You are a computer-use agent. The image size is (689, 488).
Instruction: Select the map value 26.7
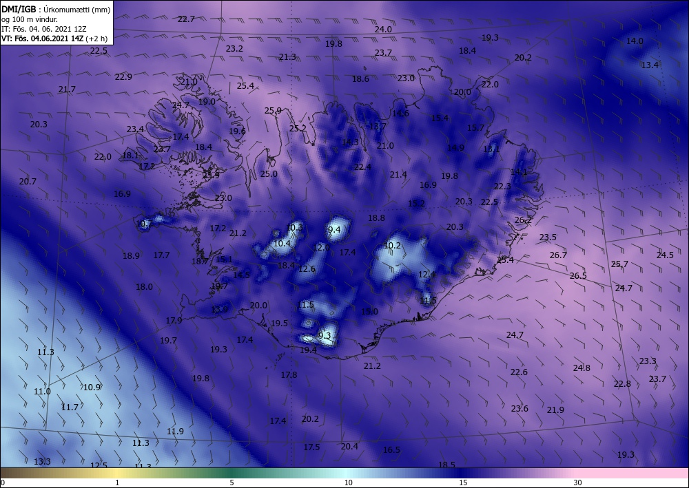pyautogui.click(x=558, y=255)
